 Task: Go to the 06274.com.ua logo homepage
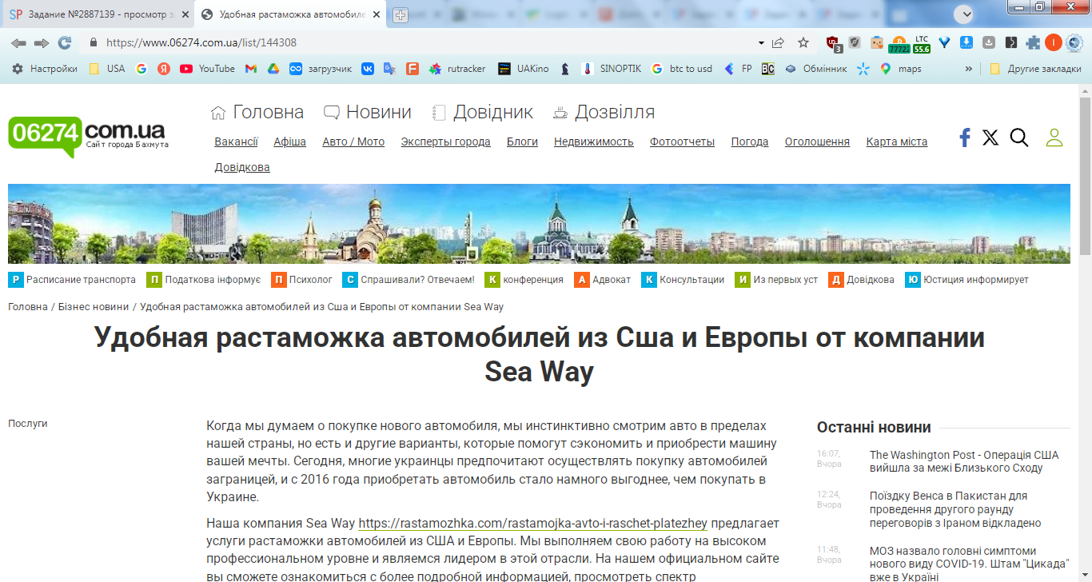(87, 135)
